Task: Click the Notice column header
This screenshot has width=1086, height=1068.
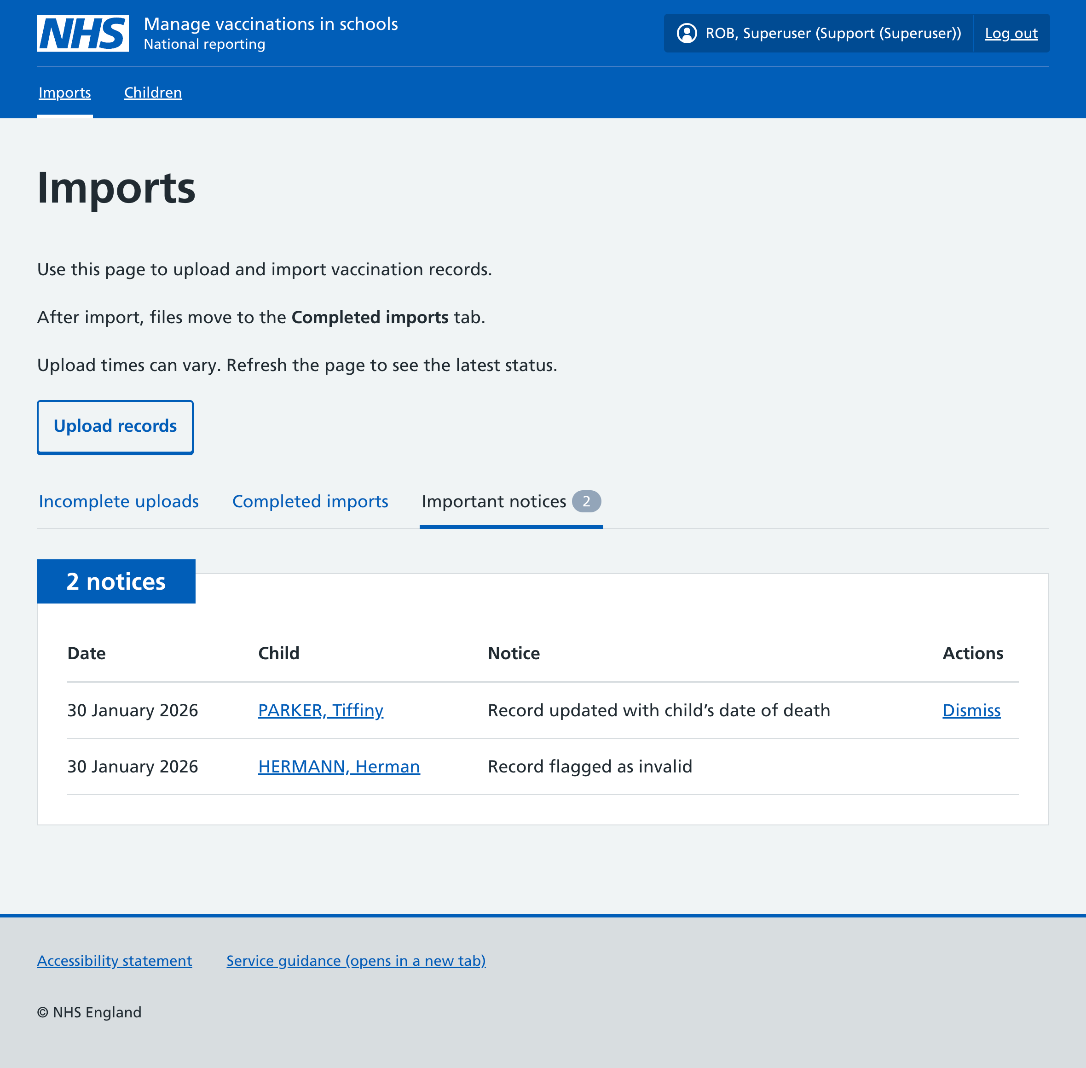Action: click(514, 653)
